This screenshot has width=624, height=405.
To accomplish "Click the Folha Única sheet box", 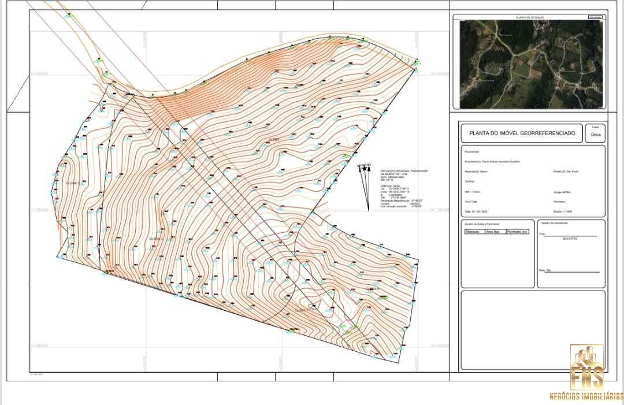I will click(595, 133).
